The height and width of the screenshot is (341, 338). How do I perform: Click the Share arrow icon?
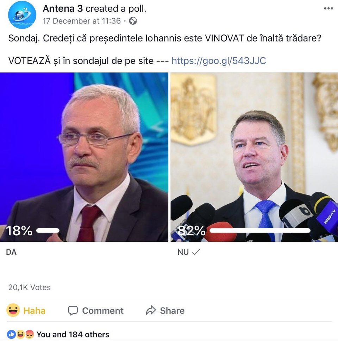tap(151, 310)
